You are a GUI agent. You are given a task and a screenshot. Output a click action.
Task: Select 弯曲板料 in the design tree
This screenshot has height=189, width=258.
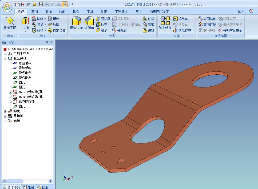tap(25, 63)
